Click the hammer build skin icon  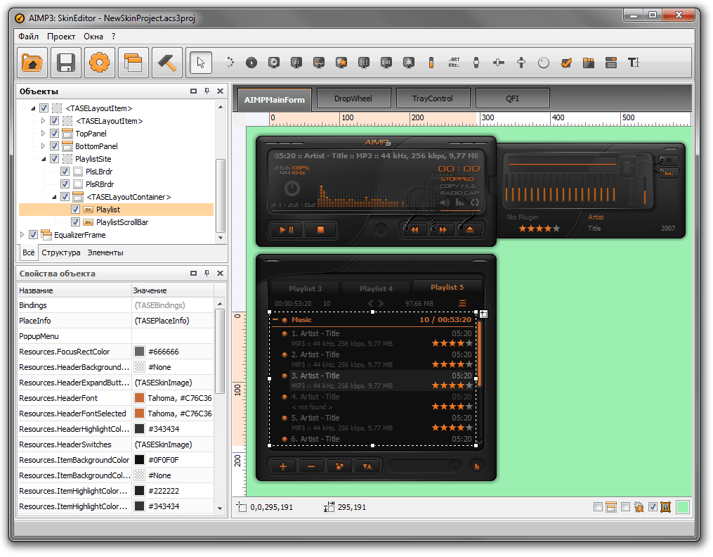coord(167,63)
